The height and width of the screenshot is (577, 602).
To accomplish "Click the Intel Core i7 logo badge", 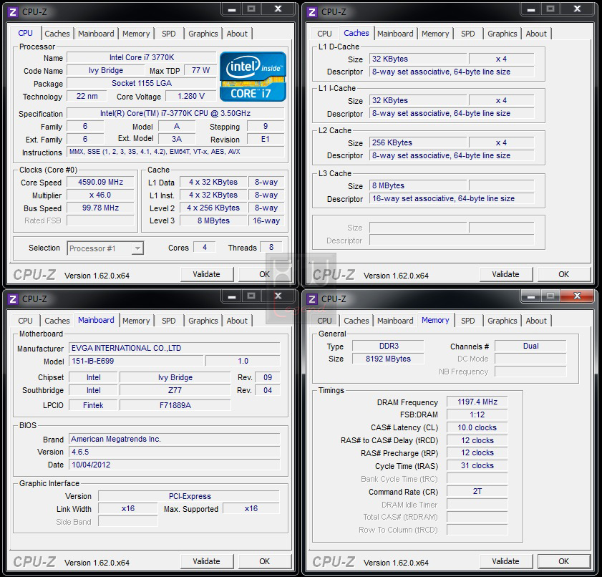I will [253, 77].
